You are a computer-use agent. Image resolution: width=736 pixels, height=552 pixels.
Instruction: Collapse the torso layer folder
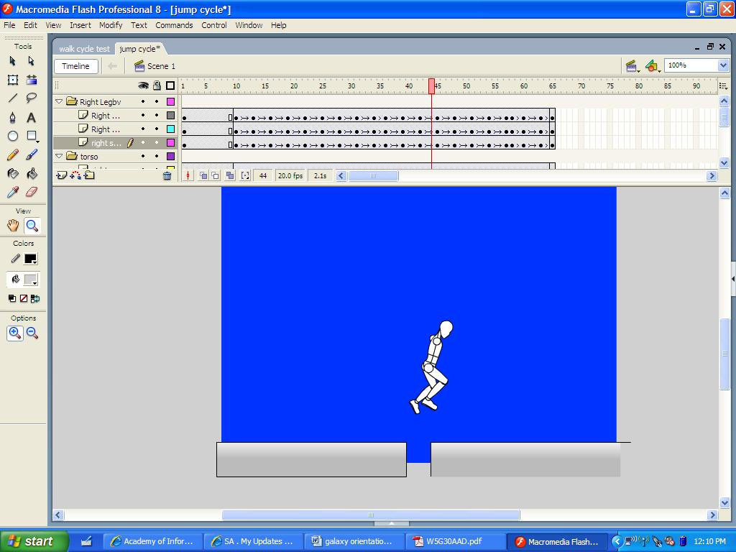coord(59,156)
